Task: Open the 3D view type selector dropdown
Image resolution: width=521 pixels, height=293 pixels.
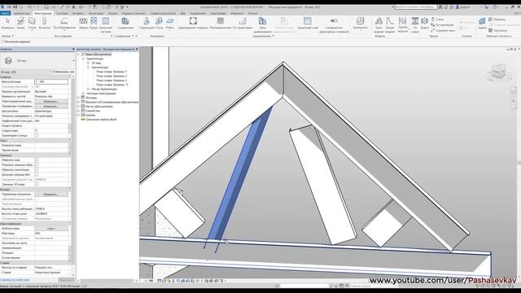Action: pos(73,61)
